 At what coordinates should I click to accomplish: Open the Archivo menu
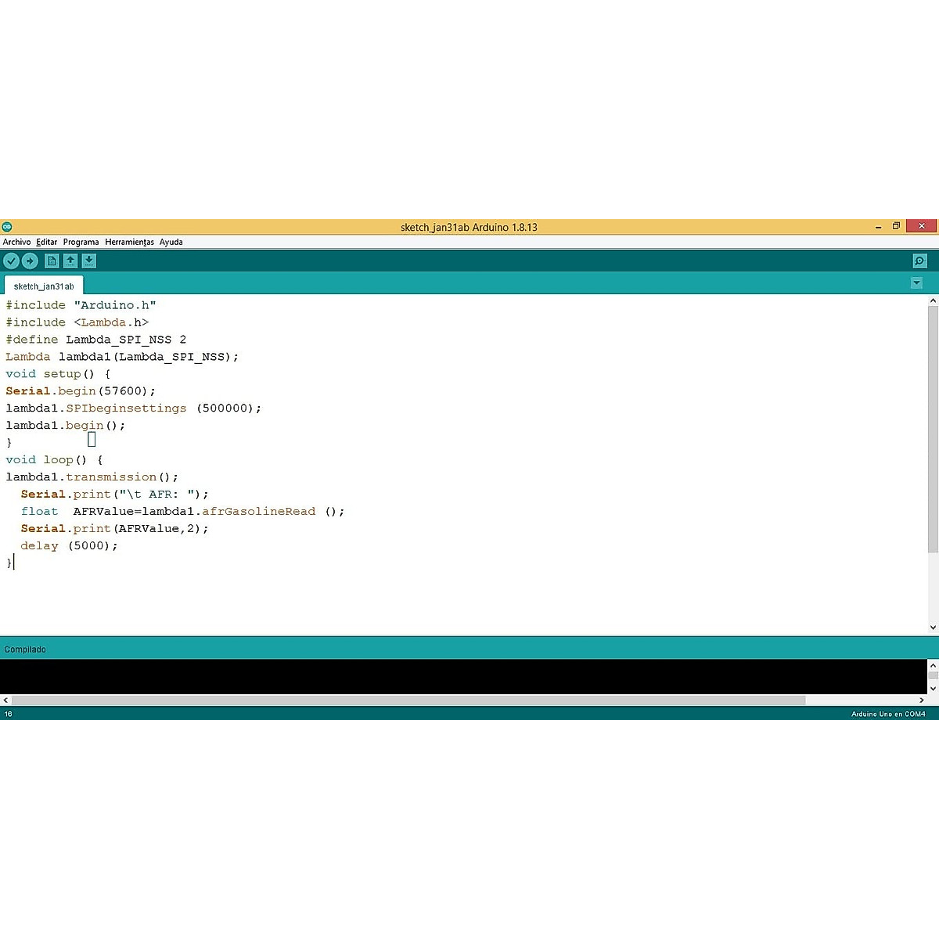[16, 242]
